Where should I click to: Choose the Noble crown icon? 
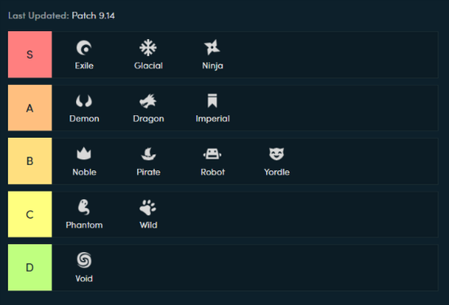[x=84, y=153]
